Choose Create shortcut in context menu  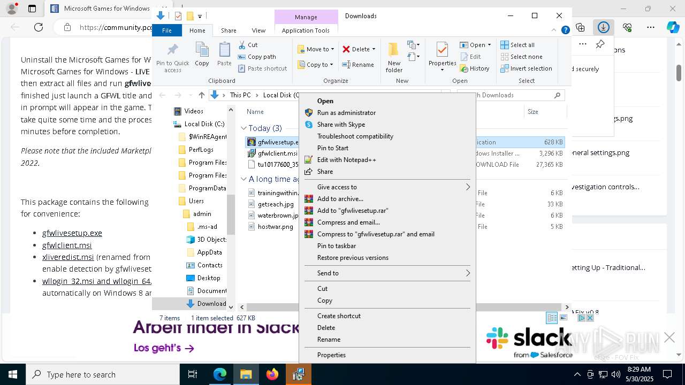[387, 316]
